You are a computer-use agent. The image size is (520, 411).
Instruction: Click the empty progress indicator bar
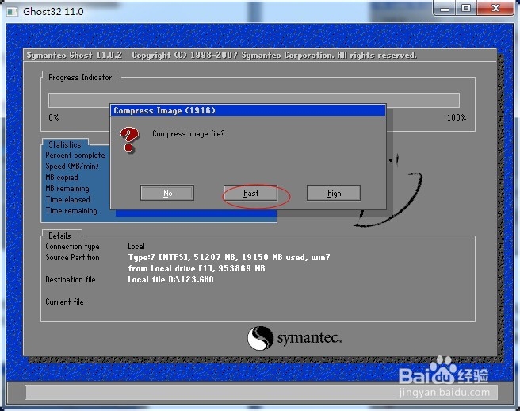tap(254, 100)
